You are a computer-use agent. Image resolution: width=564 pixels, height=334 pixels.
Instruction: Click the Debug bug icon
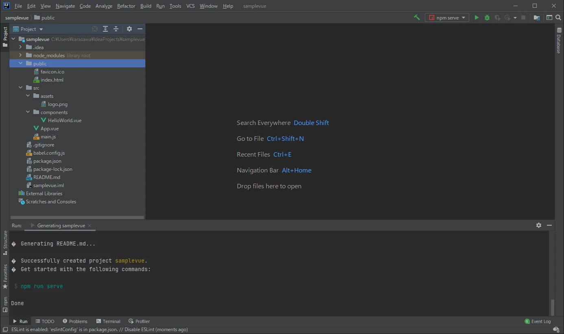click(x=487, y=18)
